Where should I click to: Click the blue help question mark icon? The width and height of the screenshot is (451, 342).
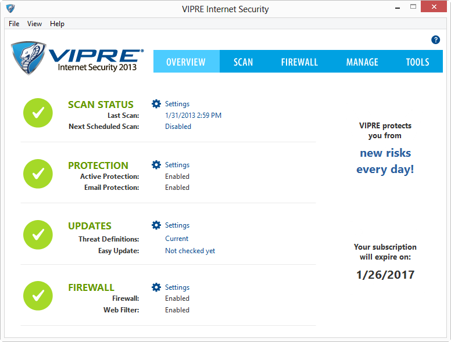tap(435, 40)
